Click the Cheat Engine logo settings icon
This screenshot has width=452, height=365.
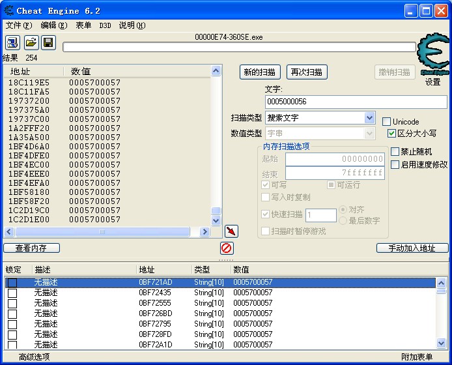coord(432,55)
